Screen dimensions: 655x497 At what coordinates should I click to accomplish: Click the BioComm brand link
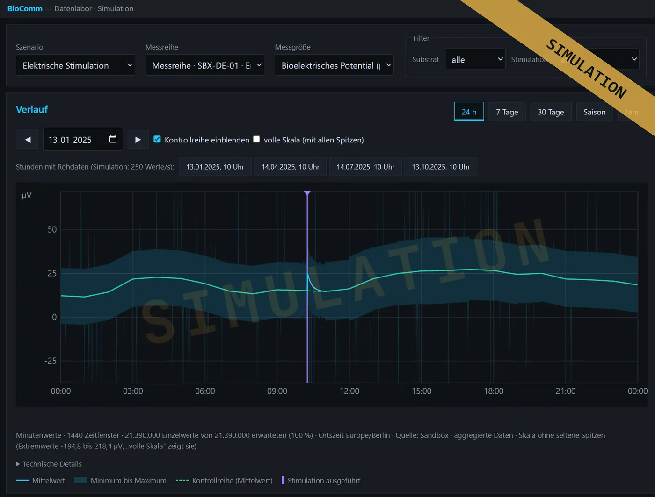[25, 8]
